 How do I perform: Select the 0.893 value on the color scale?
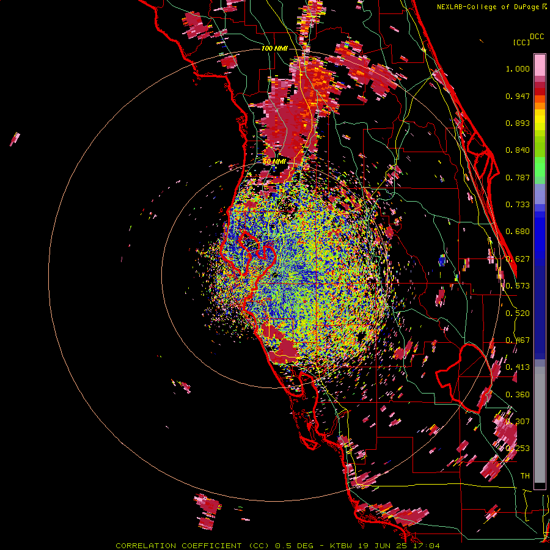tap(518, 123)
